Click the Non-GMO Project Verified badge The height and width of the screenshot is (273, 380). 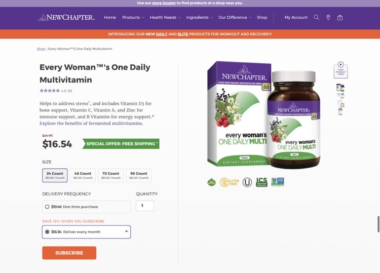coord(278,182)
